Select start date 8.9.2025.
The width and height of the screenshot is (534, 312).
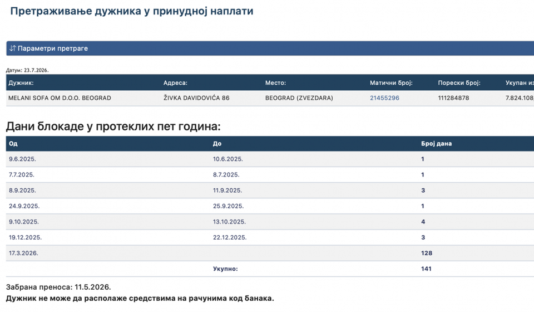22,191
